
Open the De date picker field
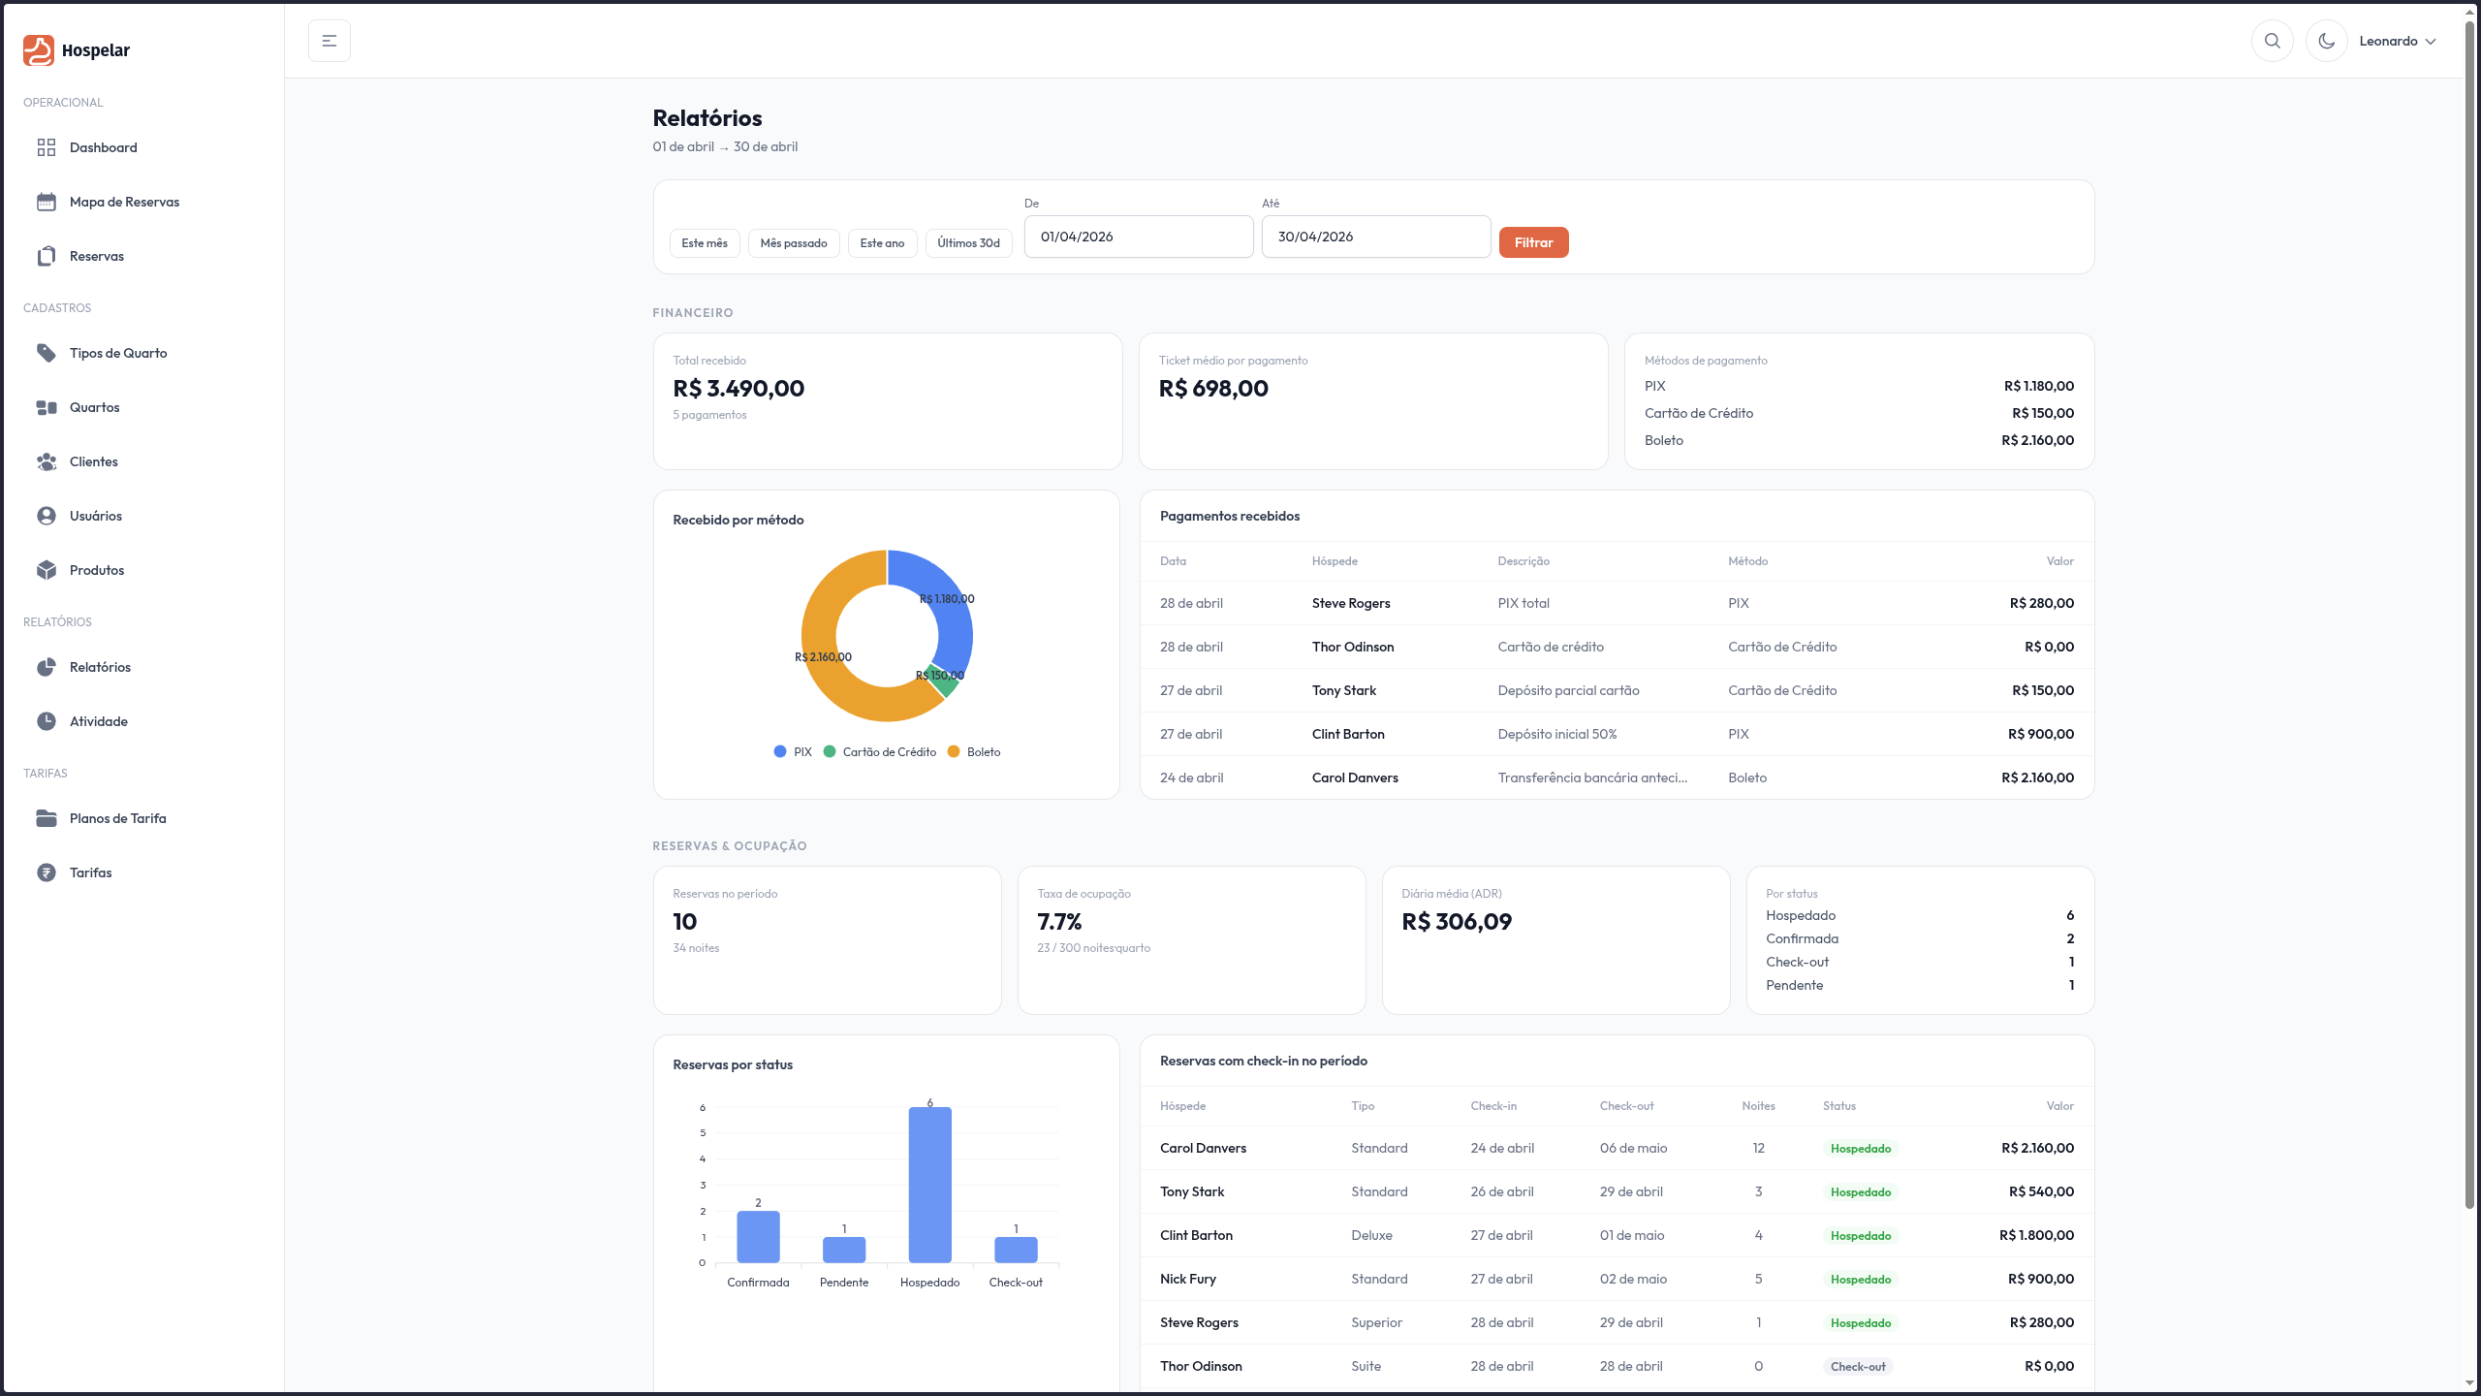pos(1138,237)
